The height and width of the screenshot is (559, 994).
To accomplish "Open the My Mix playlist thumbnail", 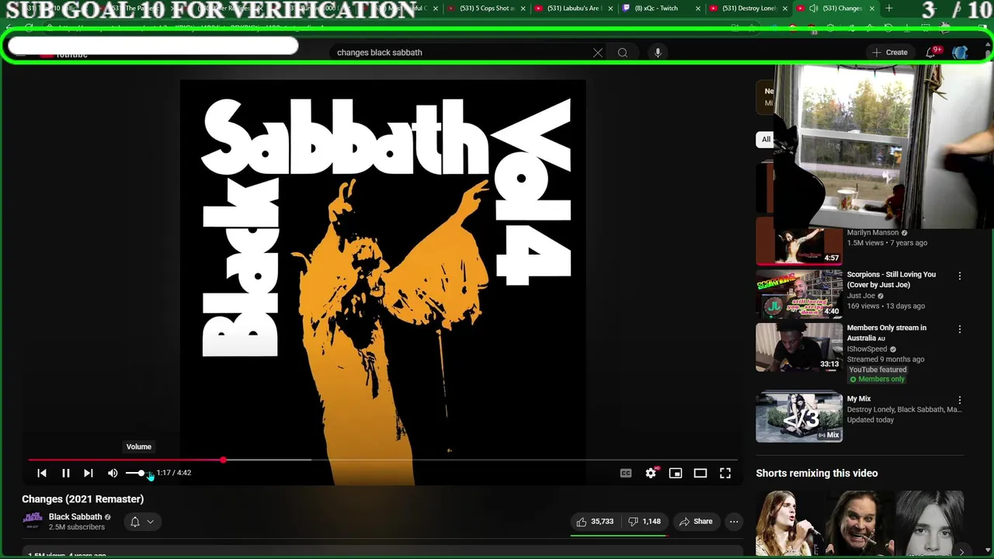I will (799, 418).
